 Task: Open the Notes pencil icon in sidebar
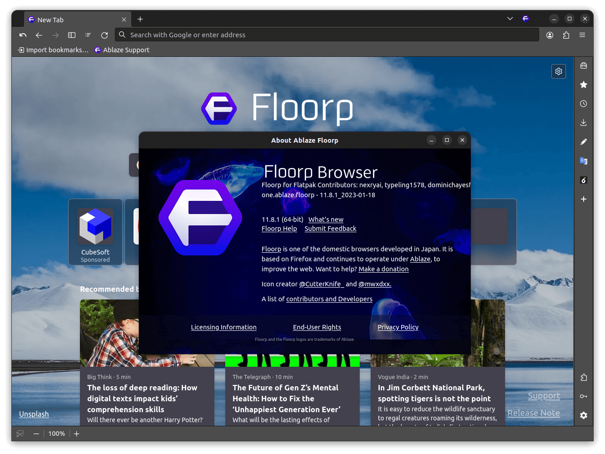[x=584, y=141]
